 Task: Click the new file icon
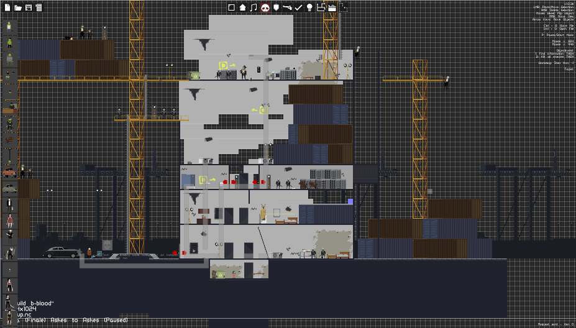click(x=7, y=7)
